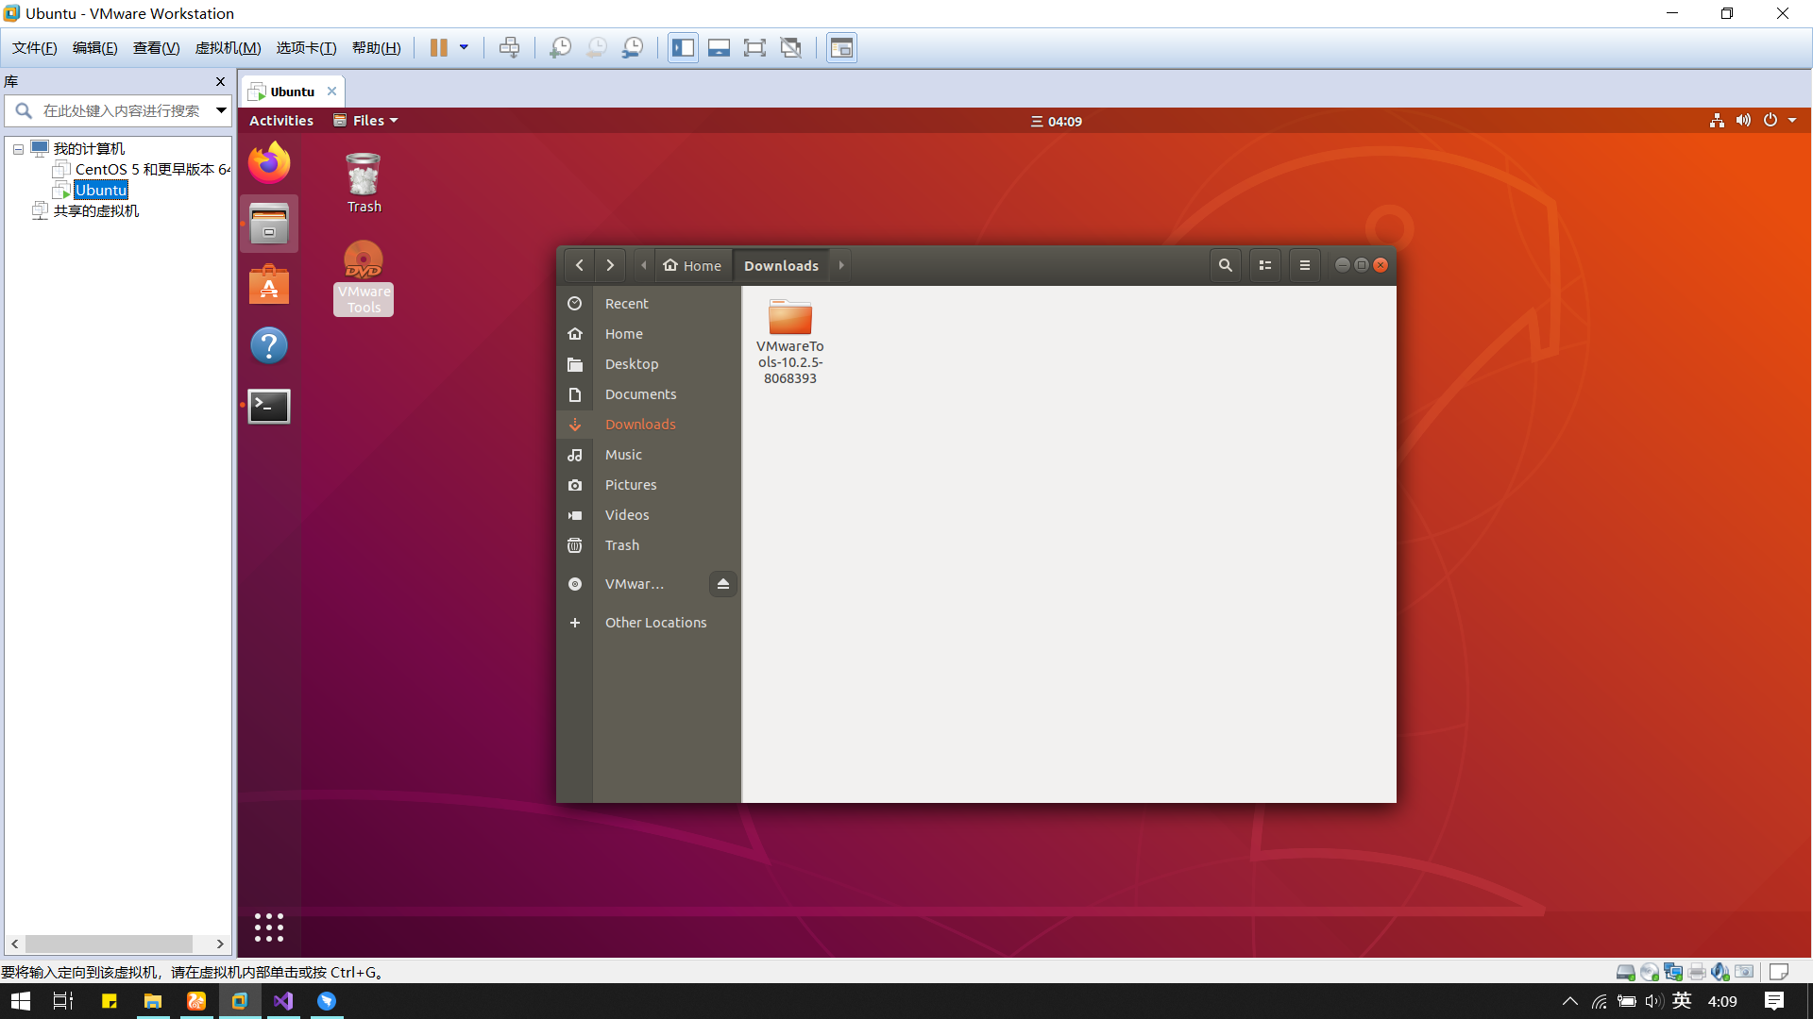This screenshot has width=1813, height=1019.
Task: Show the VMware console view
Action: 841,48
